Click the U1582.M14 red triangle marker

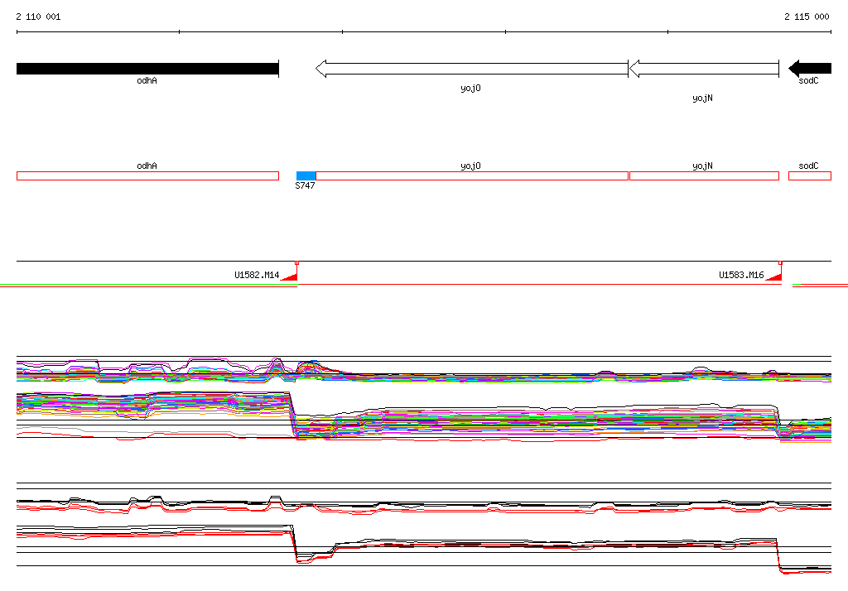pyautogui.click(x=290, y=276)
